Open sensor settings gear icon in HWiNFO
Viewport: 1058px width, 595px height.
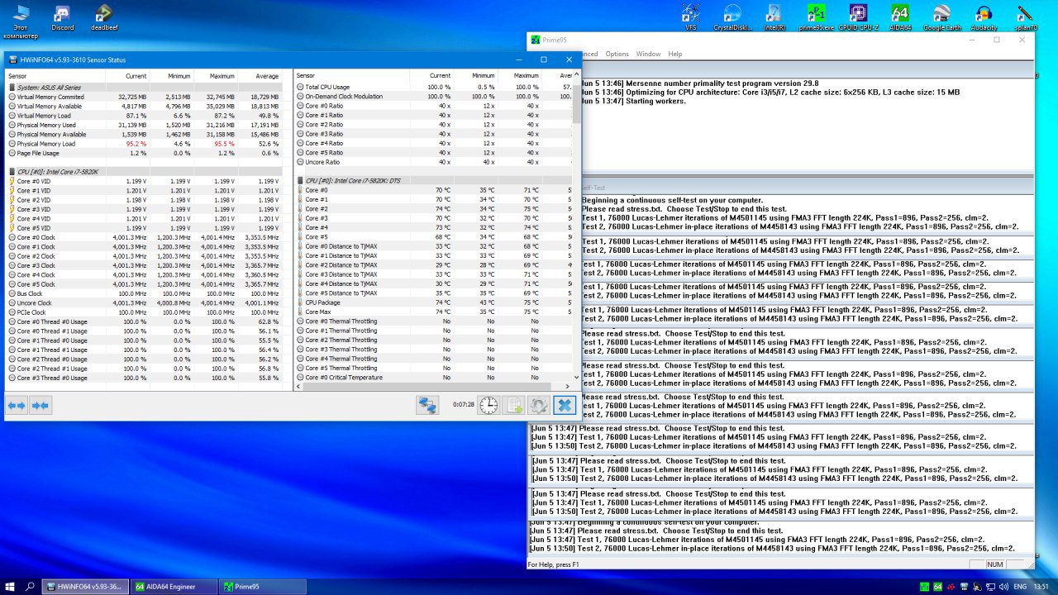(x=539, y=405)
